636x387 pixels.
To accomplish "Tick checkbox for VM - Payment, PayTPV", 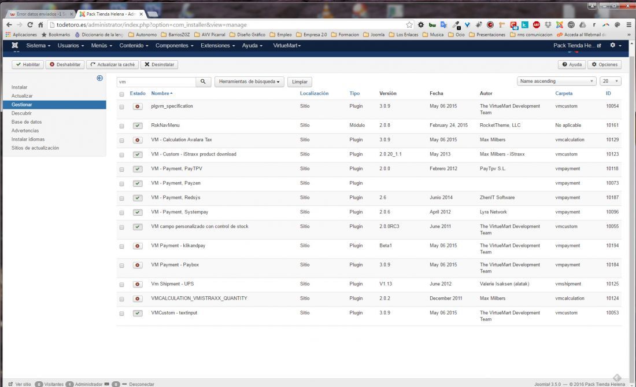I will (x=121, y=169).
